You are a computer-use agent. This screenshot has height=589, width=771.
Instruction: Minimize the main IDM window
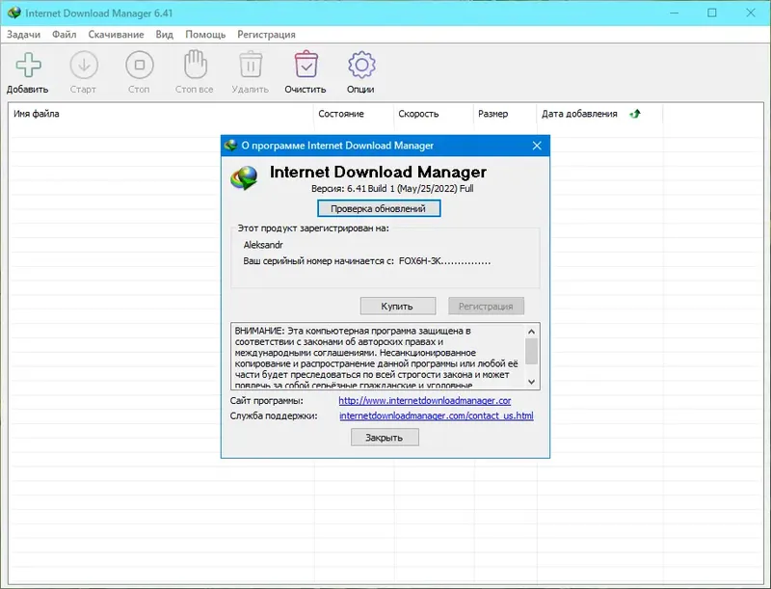(674, 13)
